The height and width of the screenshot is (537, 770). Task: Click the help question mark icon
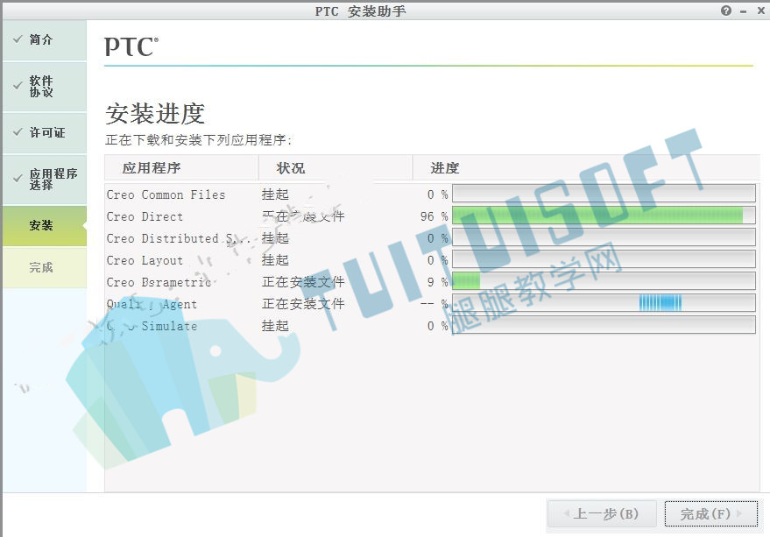coord(726,11)
